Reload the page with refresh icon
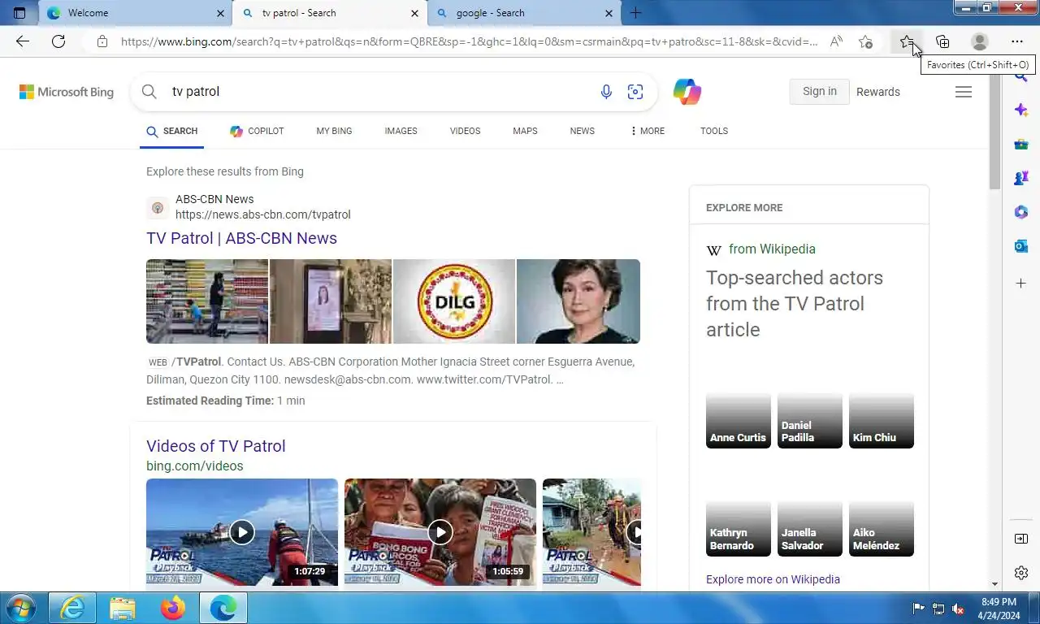Viewport: 1040px width, 624px height. coord(58,41)
